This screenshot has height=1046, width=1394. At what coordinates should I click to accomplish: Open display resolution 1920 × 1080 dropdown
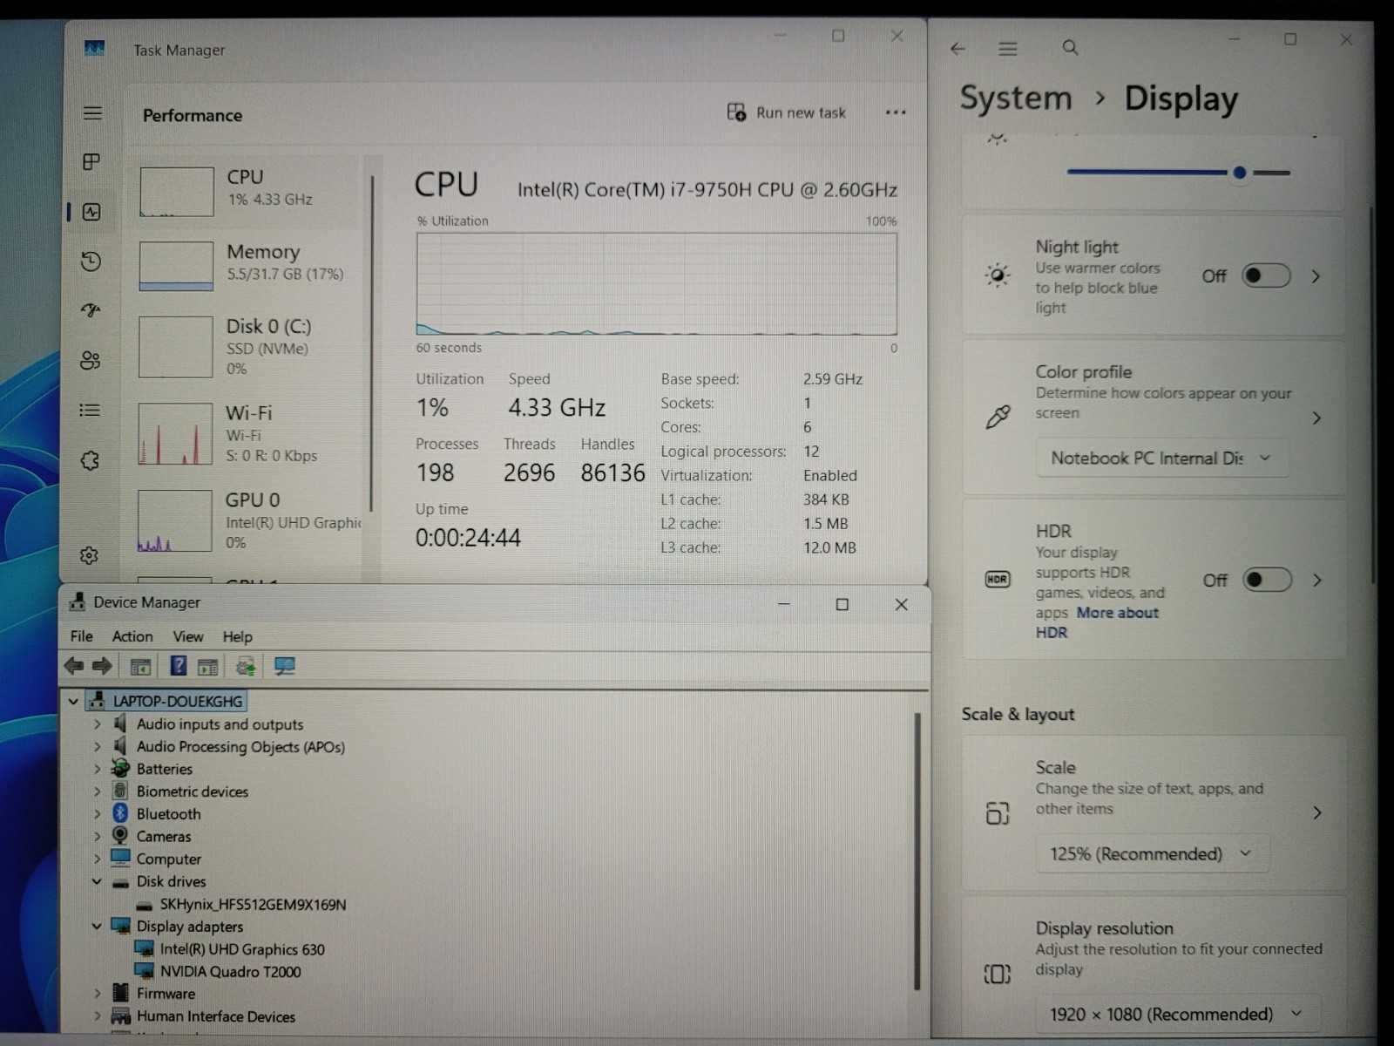(1177, 1015)
